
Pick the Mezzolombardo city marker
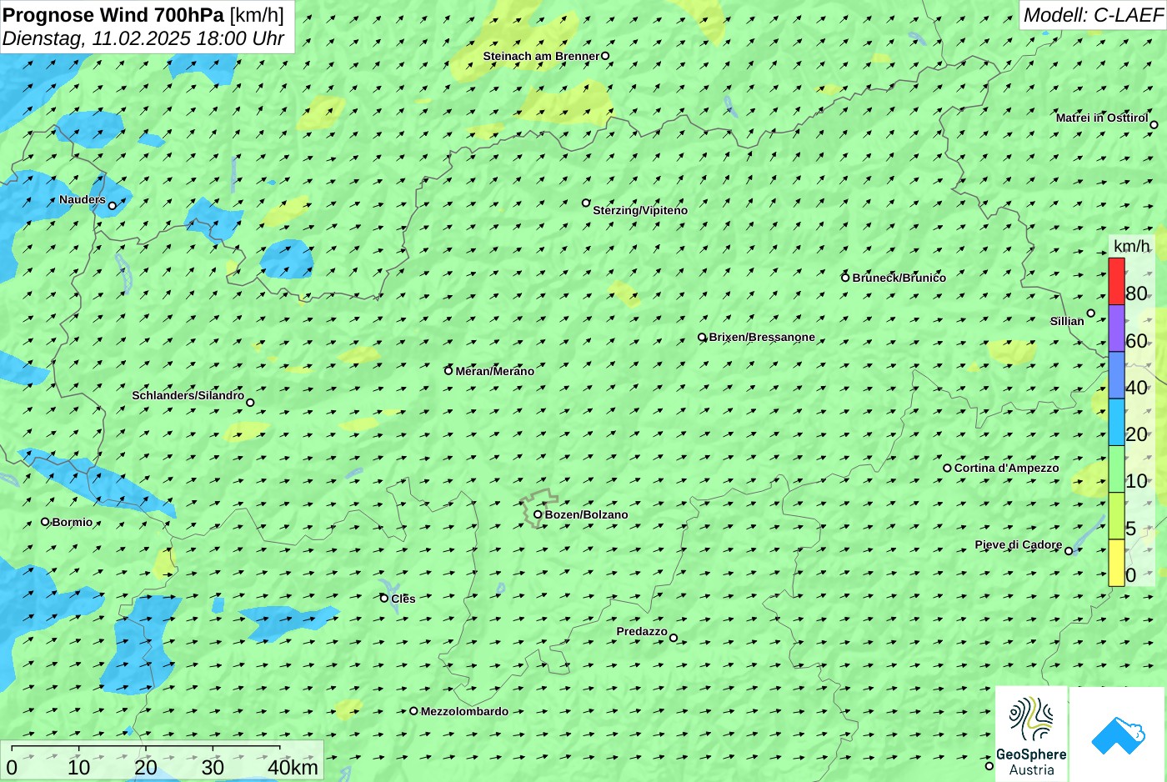tap(413, 711)
